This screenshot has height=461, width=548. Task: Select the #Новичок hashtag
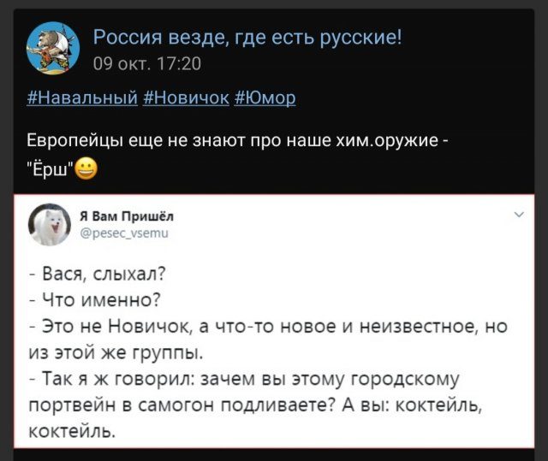click(x=186, y=98)
